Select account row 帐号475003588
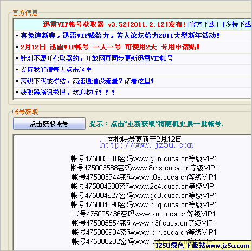Viewport: 252px width, 251px height. (144, 168)
